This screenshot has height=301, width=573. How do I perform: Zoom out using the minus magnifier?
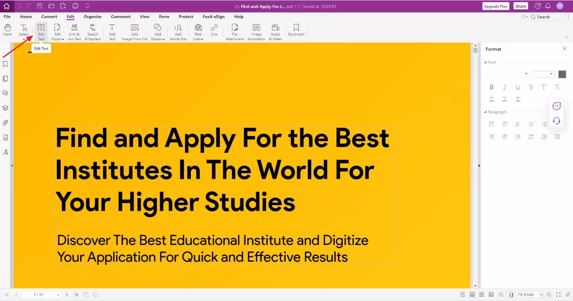pos(501,295)
